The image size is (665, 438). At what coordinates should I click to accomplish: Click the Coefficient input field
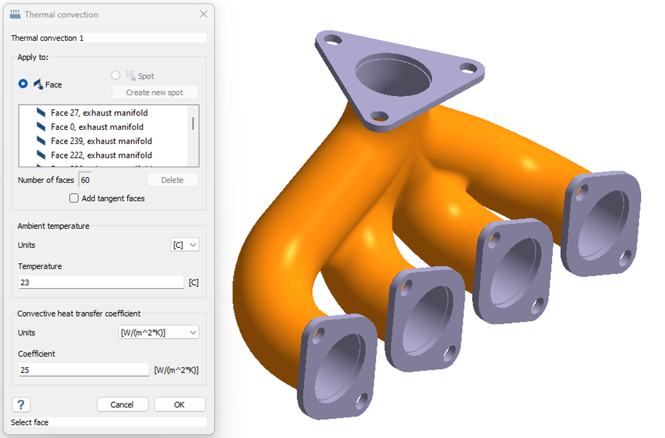tap(83, 370)
